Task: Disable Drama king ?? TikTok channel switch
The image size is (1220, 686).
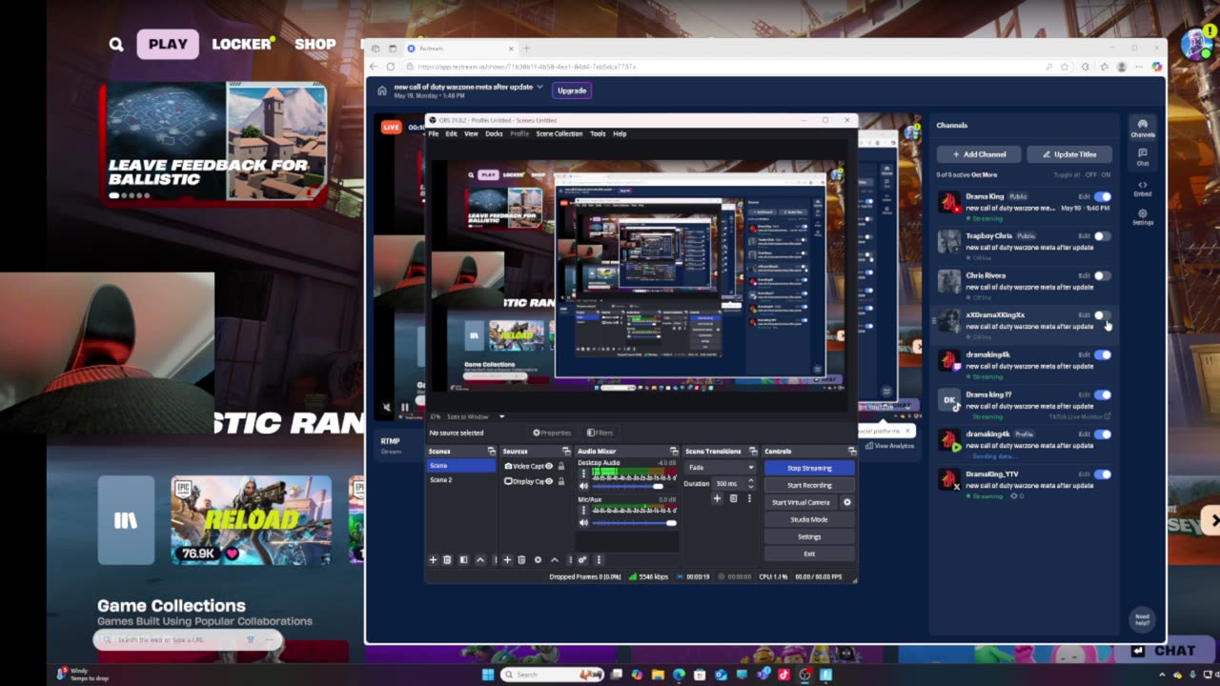Action: coord(1103,394)
